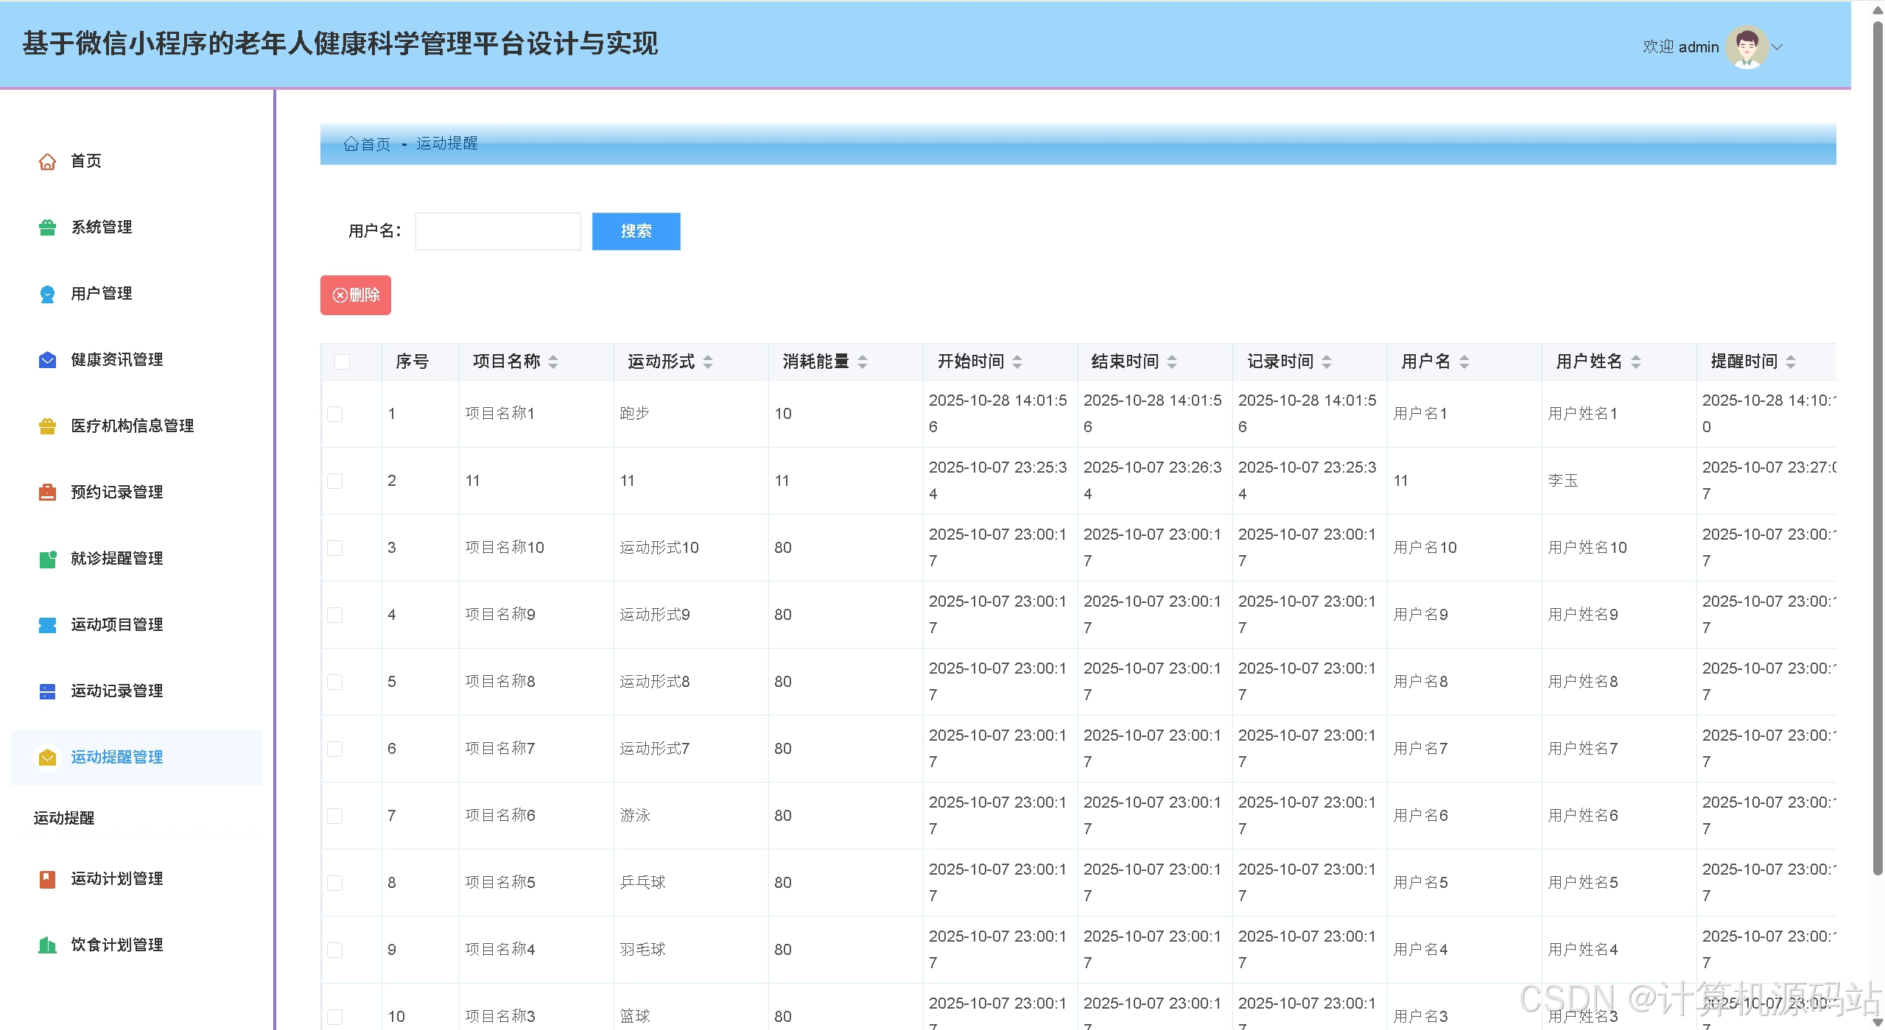The width and height of the screenshot is (1885, 1030).
Task: Click the 就诊提醒管理 green icon
Action: click(47, 559)
